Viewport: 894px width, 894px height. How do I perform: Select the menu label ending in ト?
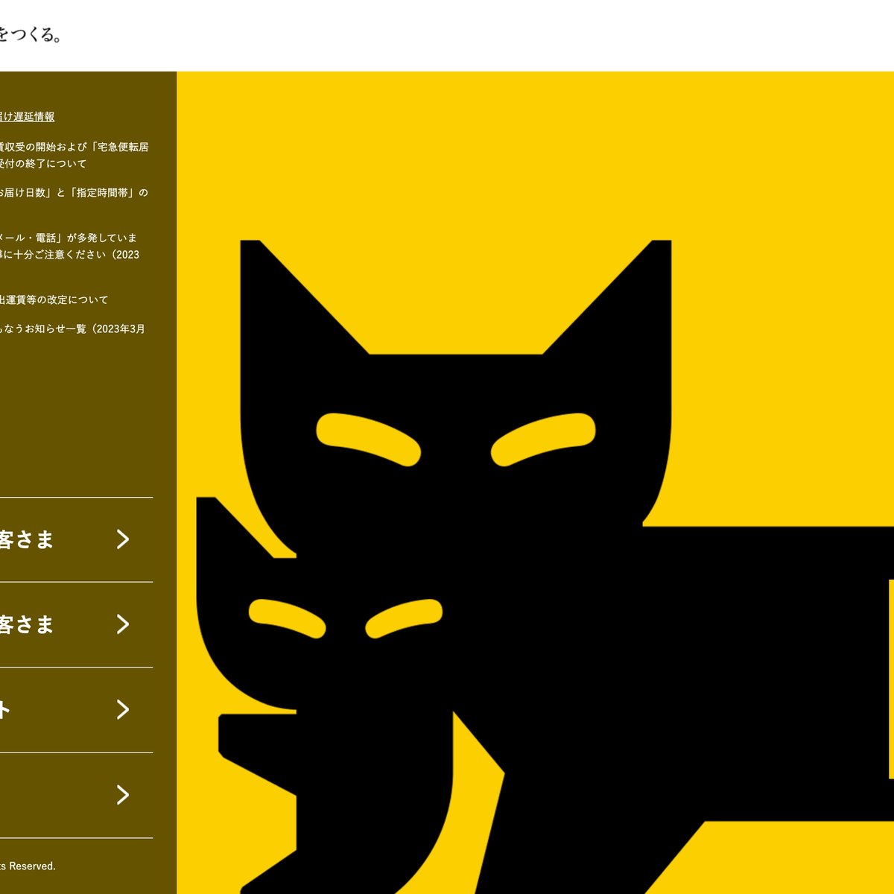[6, 710]
